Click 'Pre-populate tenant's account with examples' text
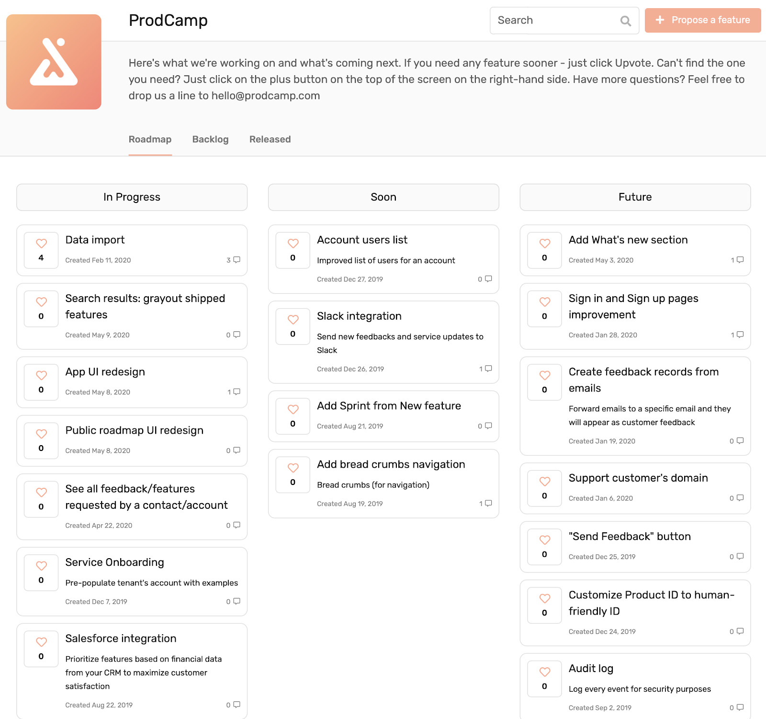Viewport: 766px width, 719px height. (151, 583)
